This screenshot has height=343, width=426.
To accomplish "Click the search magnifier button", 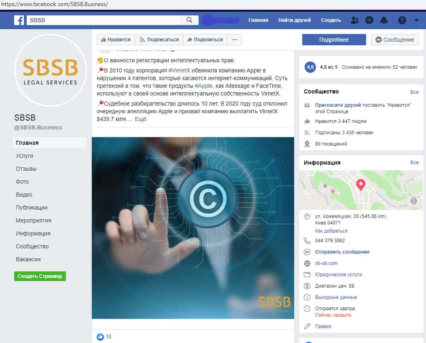I will pyautogui.click(x=189, y=20).
